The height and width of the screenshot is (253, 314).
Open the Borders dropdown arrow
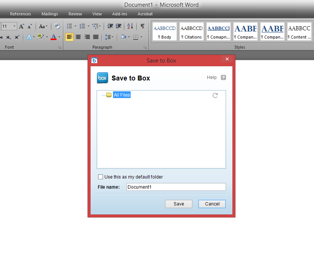pyautogui.click(x=141, y=37)
